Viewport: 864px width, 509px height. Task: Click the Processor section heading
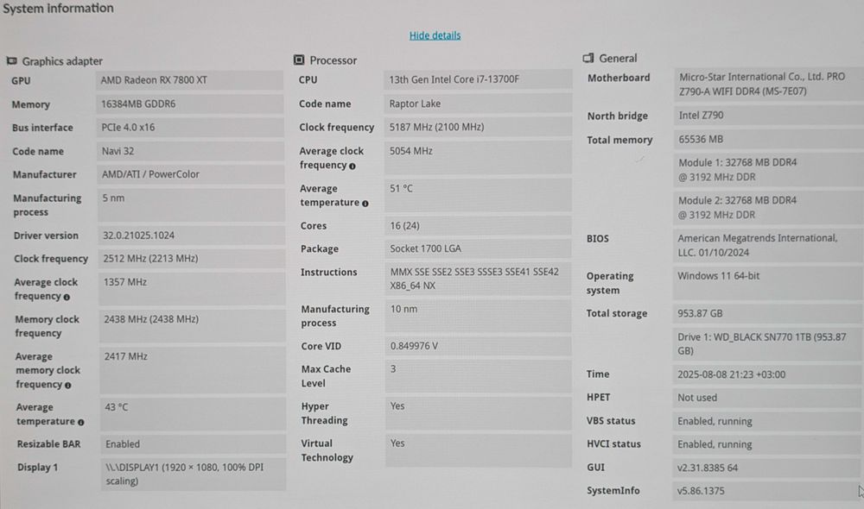334,60
